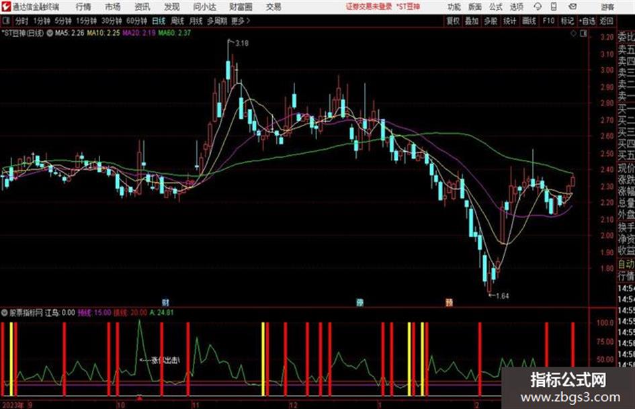Viewport: 635px width, 409px height.
Task: Click the 涨停出击 annotation in the indicator panel
Action: tap(165, 360)
